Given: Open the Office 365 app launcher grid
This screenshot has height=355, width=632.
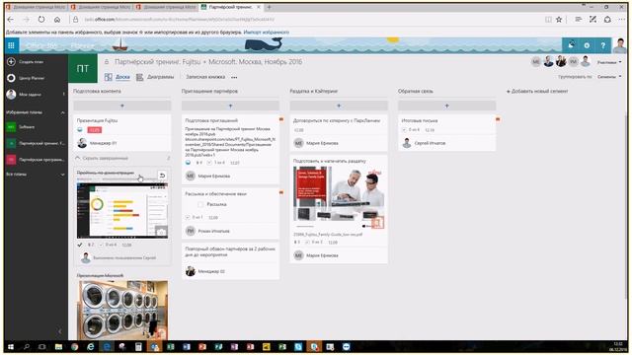Looking at the screenshot, I should tap(11, 45).
